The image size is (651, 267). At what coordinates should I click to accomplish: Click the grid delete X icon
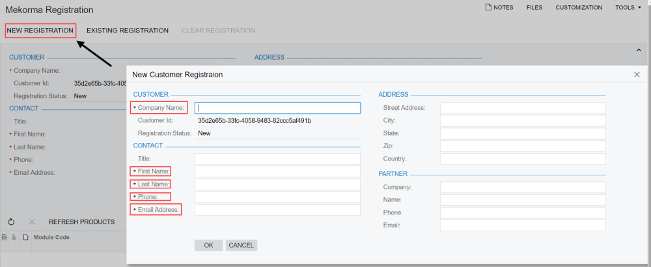coord(32,222)
